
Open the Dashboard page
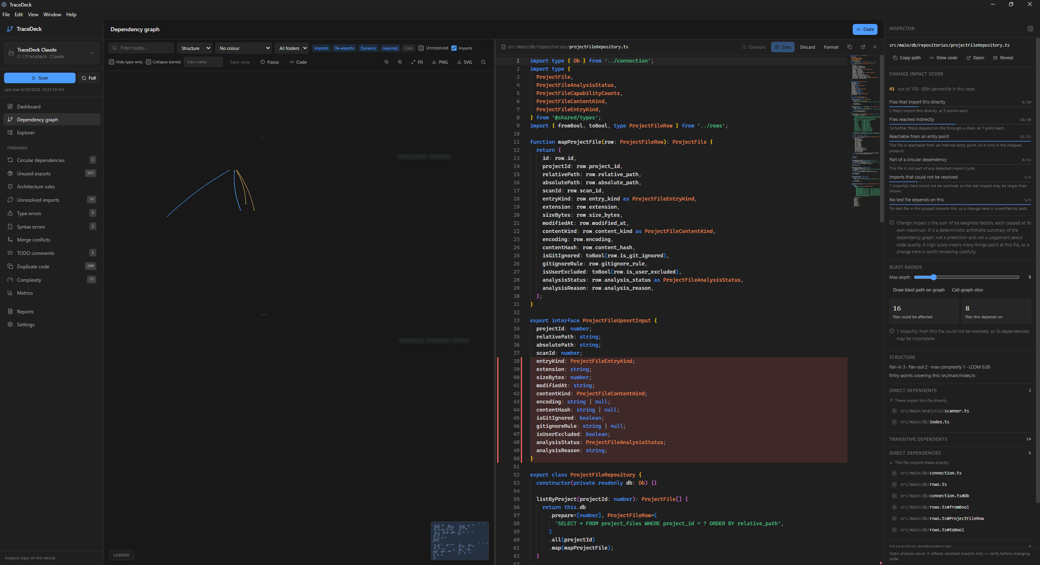[52, 106]
